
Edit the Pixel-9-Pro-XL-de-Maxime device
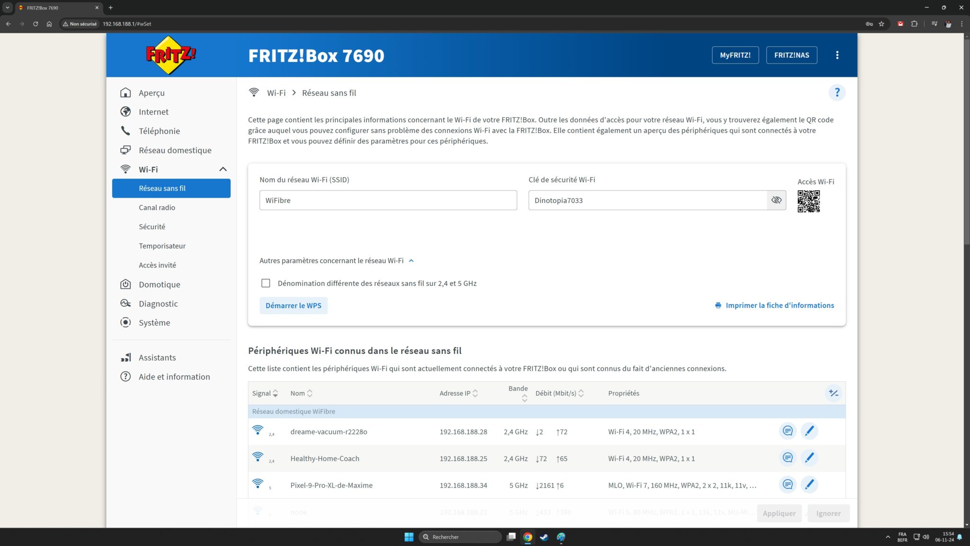[809, 484]
